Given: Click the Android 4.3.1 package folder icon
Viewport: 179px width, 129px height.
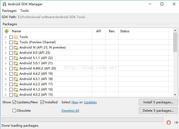Looking at the screenshot, I should pyautogui.click(x=16, y=79).
